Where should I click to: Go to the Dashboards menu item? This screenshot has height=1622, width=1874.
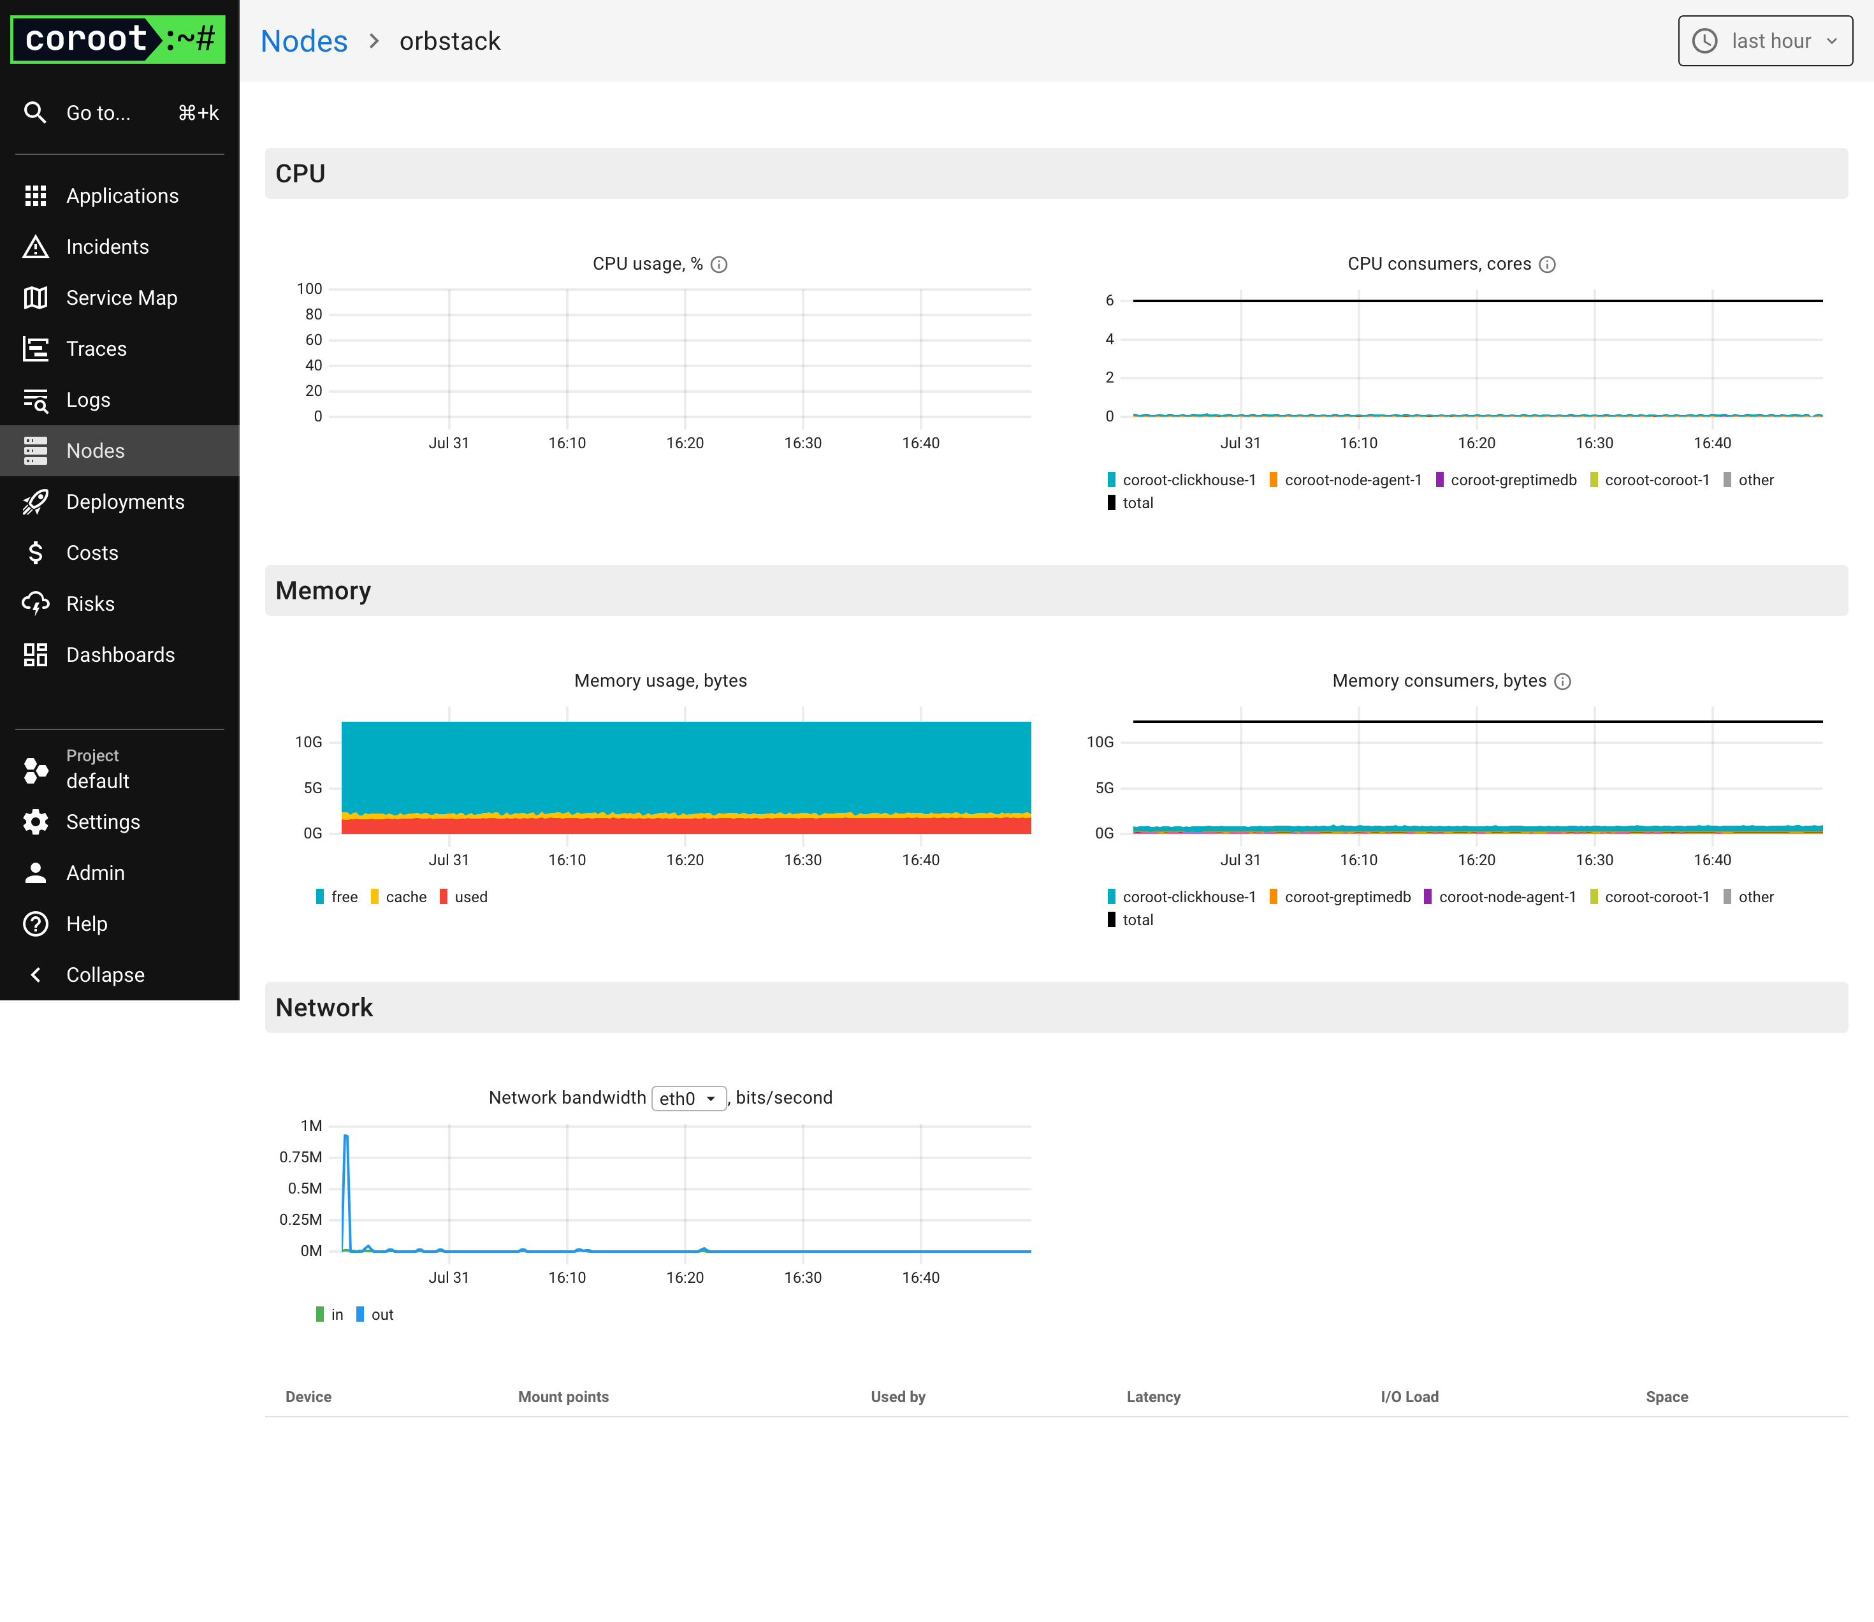pos(119,655)
